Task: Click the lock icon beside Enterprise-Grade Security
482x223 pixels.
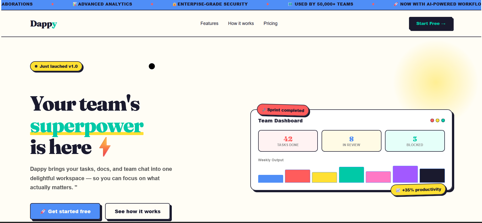Action: point(174,4)
